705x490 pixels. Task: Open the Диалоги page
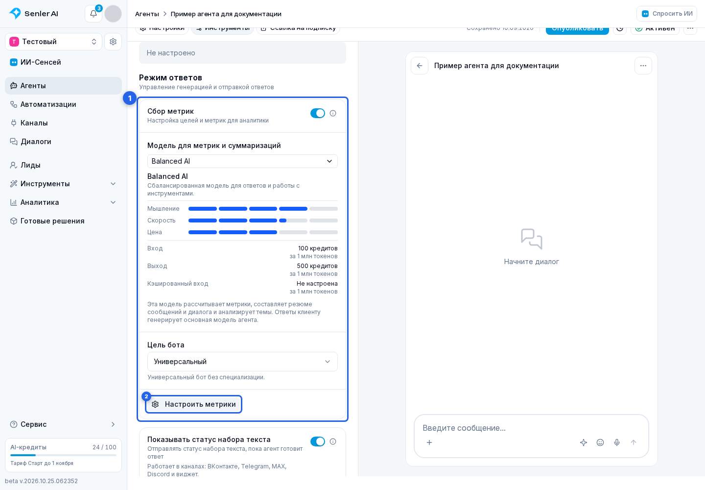63,142
